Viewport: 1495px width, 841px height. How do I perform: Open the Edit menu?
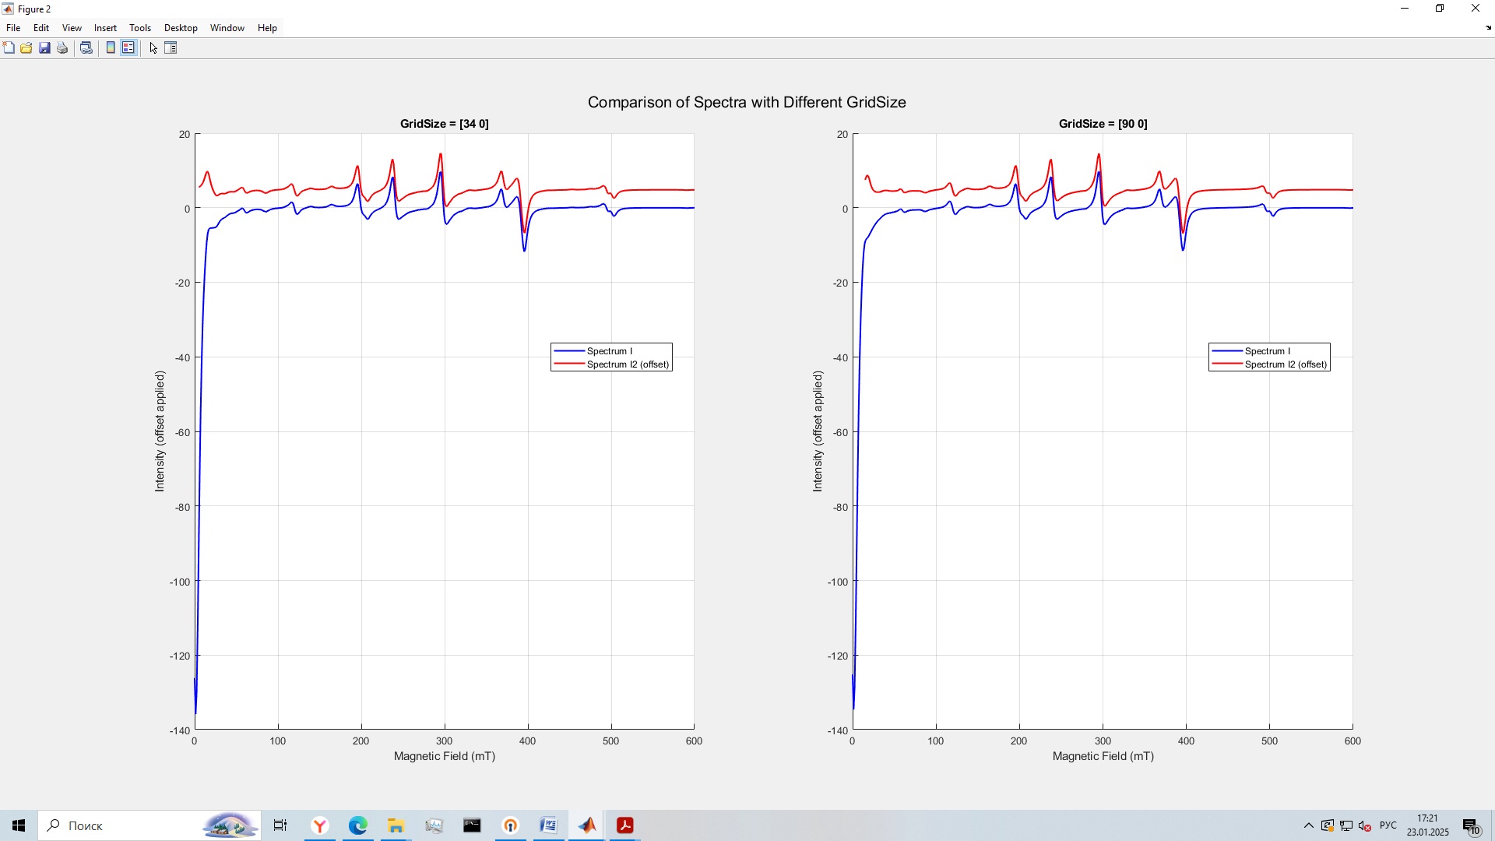point(41,28)
